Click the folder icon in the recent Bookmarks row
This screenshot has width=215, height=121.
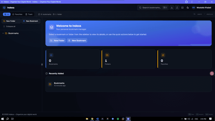(x=50, y=84)
